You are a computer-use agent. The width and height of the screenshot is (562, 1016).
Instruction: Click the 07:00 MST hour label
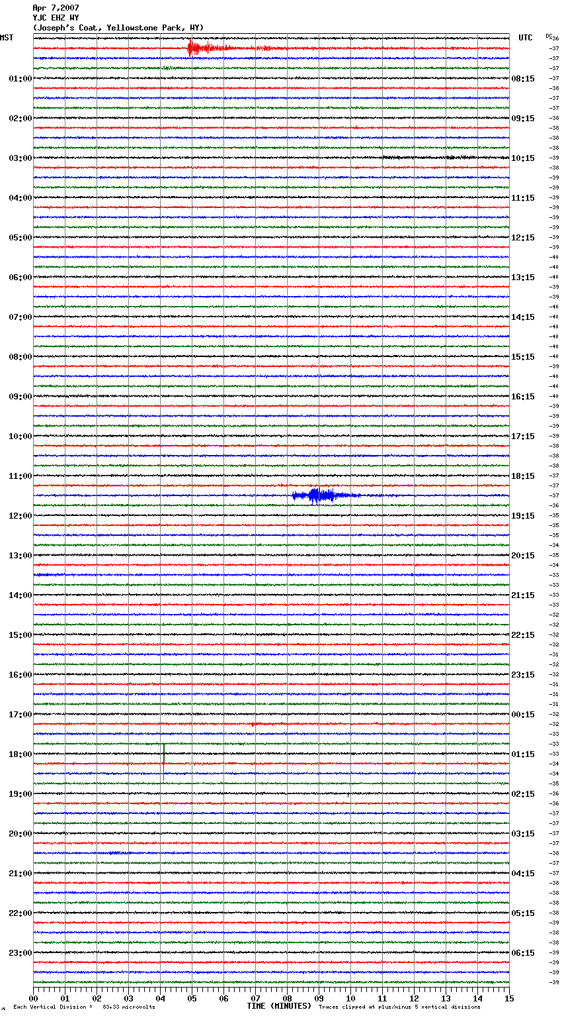[x=20, y=317]
